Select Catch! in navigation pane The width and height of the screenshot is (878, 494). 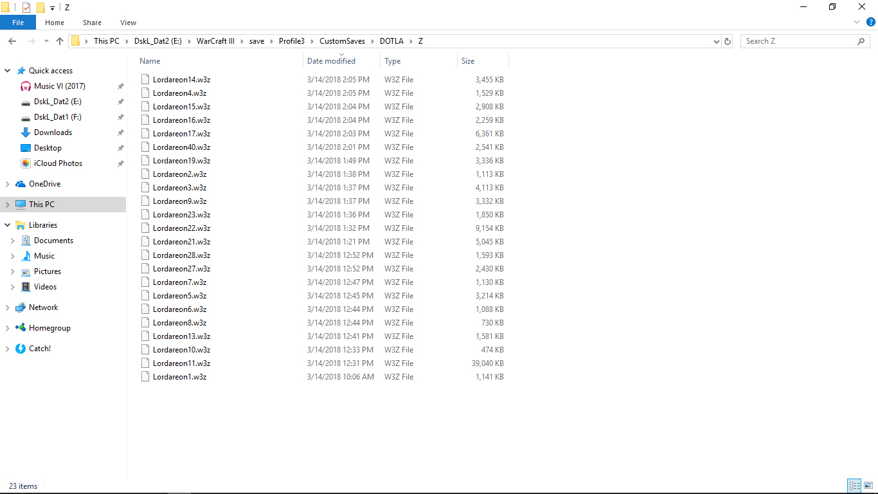(40, 349)
